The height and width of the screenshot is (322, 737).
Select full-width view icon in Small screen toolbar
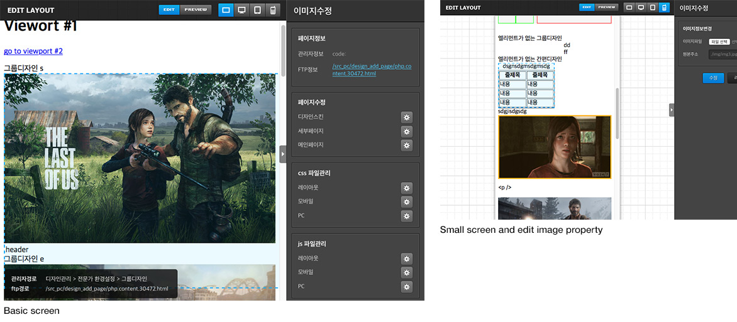(x=629, y=7)
